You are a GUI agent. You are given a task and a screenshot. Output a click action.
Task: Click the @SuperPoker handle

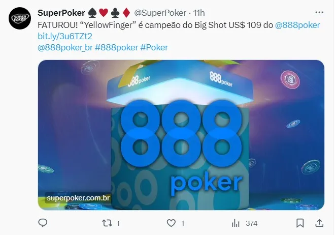160,13
